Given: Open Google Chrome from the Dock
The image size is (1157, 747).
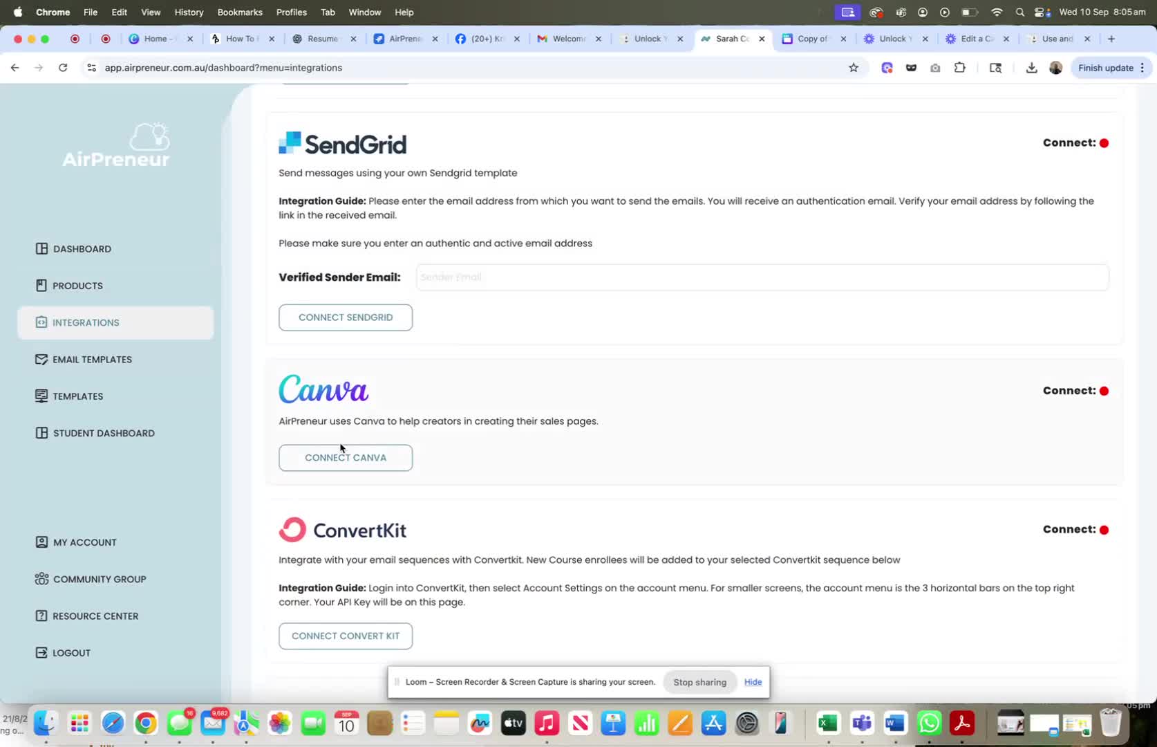Looking at the screenshot, I should pos(146,723).
